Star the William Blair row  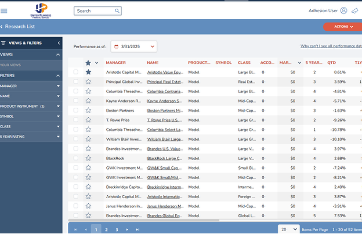(88, 139)
